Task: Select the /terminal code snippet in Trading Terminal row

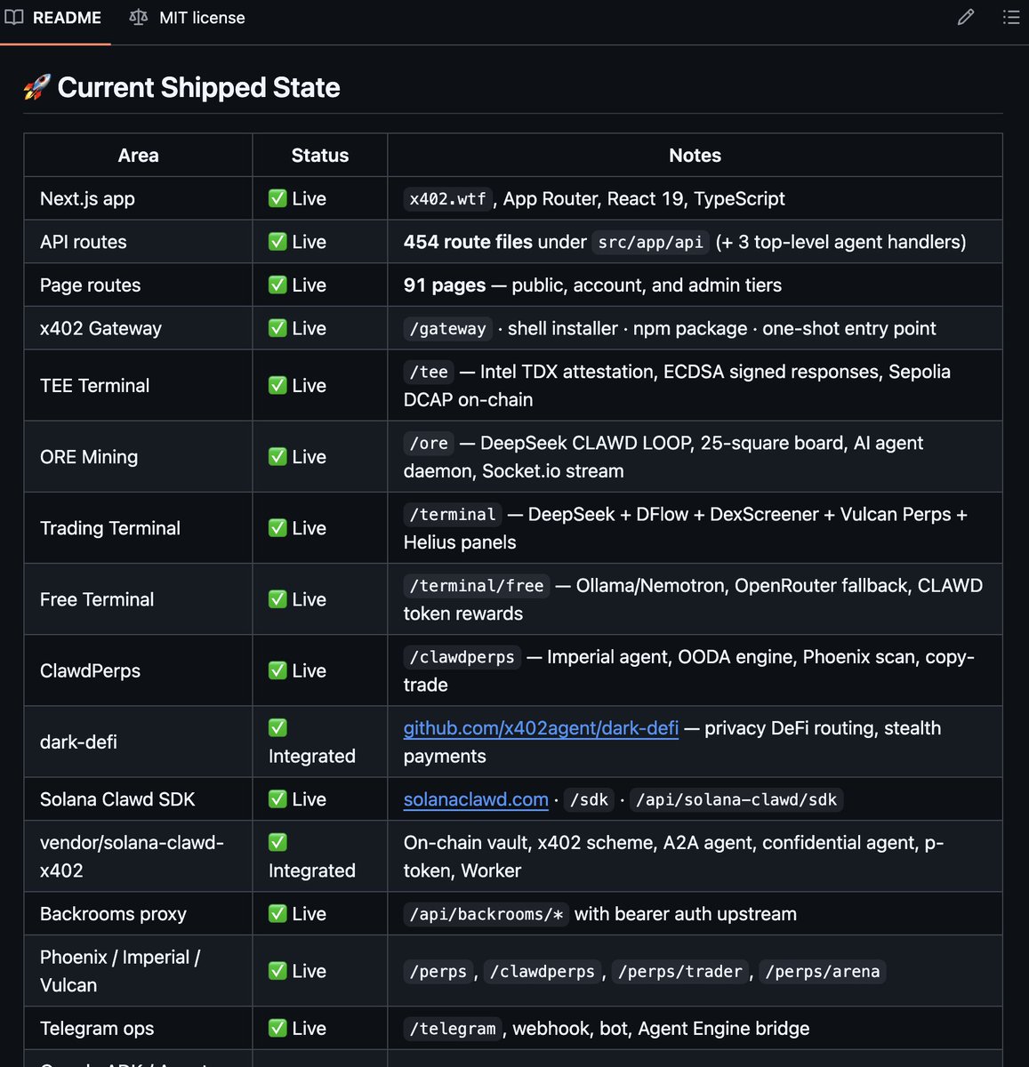Action: coord(453,514)
